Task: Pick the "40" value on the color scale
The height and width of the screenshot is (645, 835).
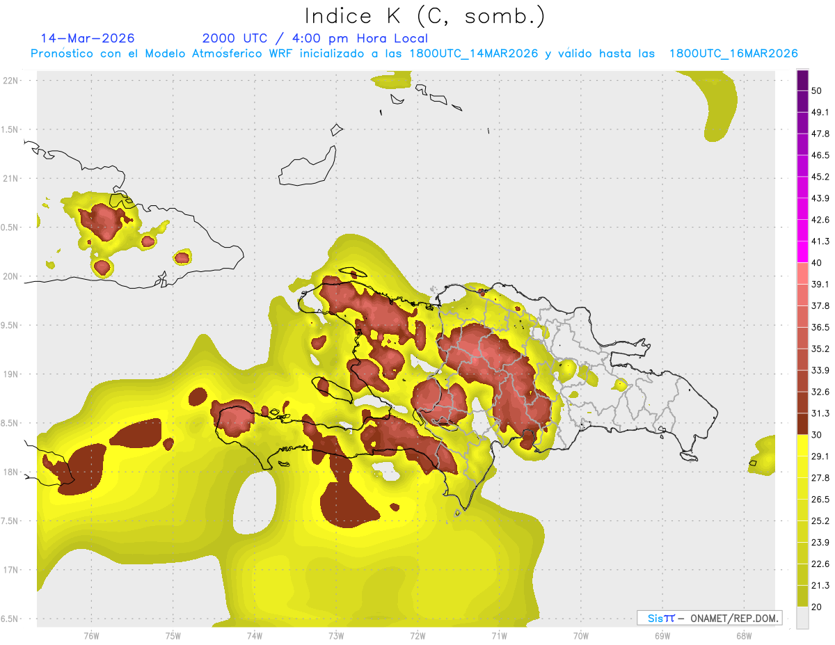Action: [817, 263]
